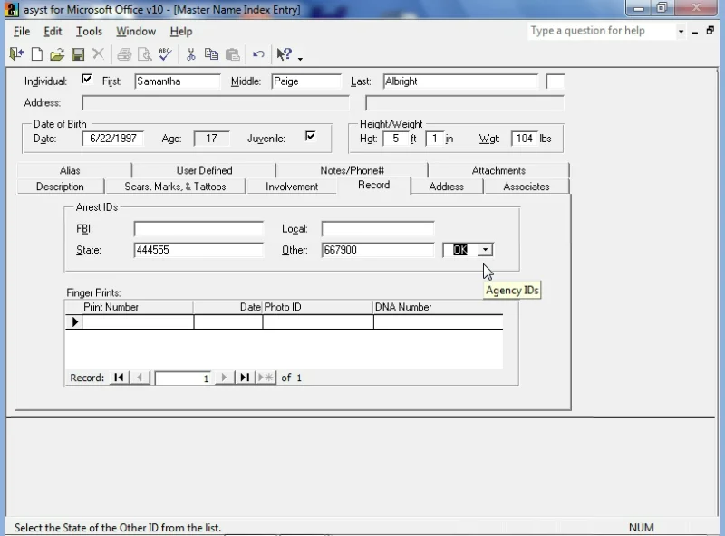Click the Middle name field
This screenshot has width=725, height=536.
point(306,81)
